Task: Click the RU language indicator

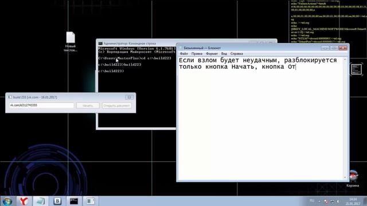Action: (x=312, y=201)
